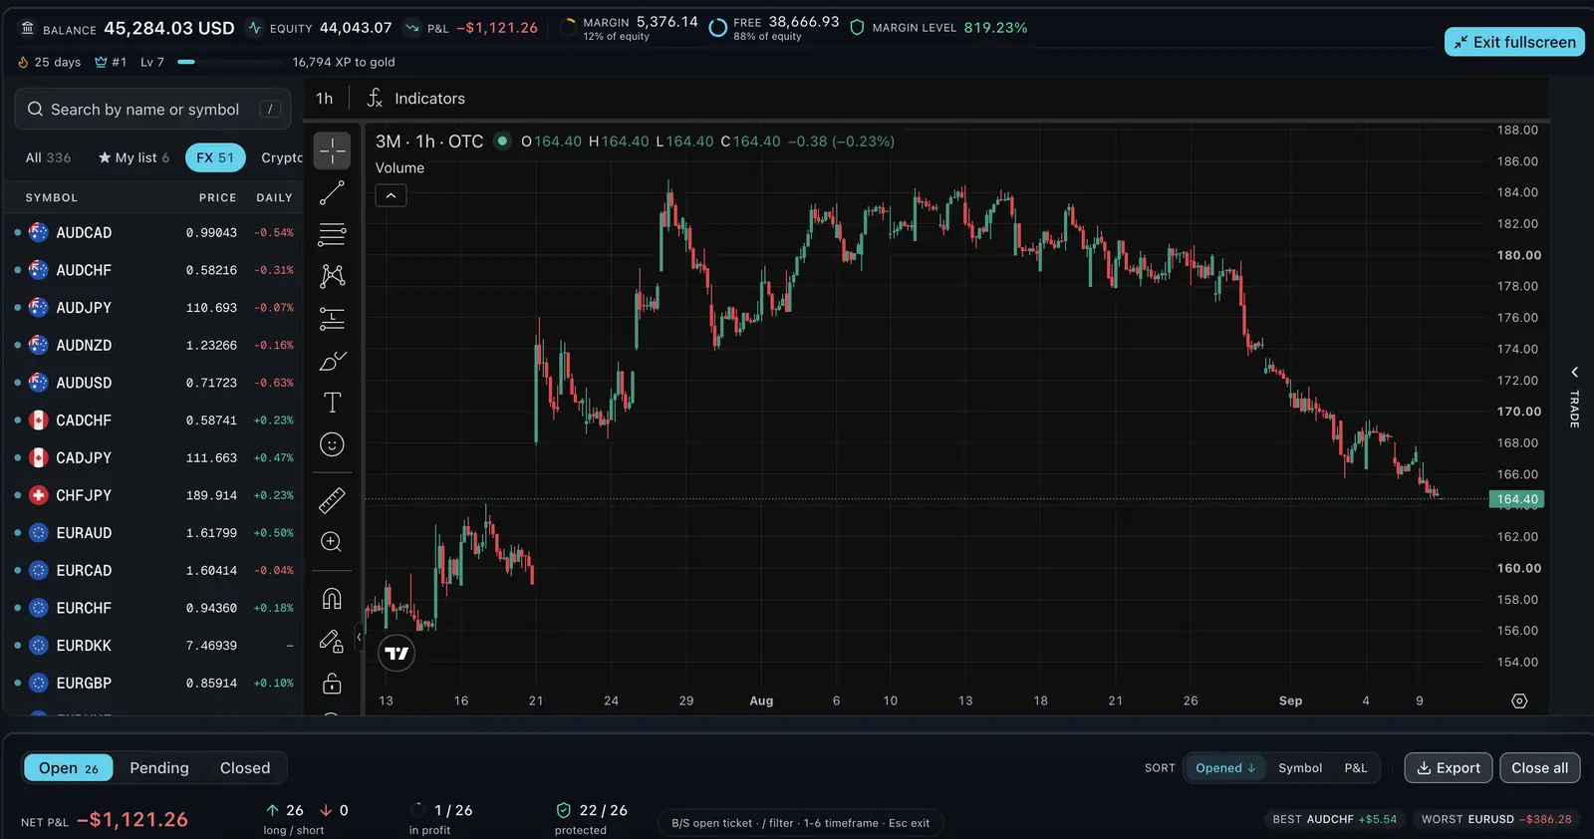Export positions list
Image resolution: width=1594 pixels, height=839 pixels.
click(x=1449, y=767)
